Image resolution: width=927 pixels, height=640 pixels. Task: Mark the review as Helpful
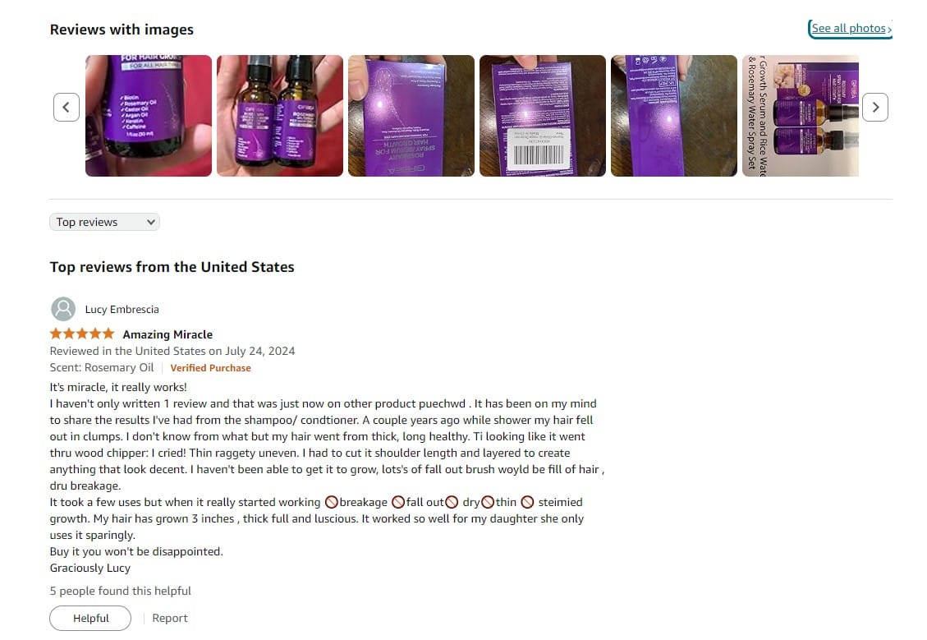point(90,618)
